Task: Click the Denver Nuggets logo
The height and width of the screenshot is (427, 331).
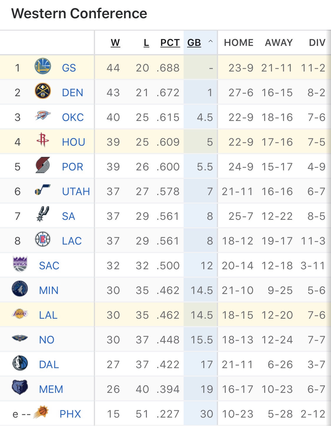Action: point(43,91)
